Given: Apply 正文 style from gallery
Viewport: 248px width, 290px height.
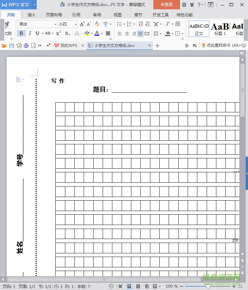Looking at the screenshot, I should [x=199, y=29].
